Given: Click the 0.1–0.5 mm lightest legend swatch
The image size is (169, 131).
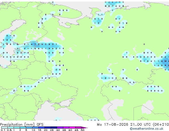Looking at the screenshot, I should point(5,128).
